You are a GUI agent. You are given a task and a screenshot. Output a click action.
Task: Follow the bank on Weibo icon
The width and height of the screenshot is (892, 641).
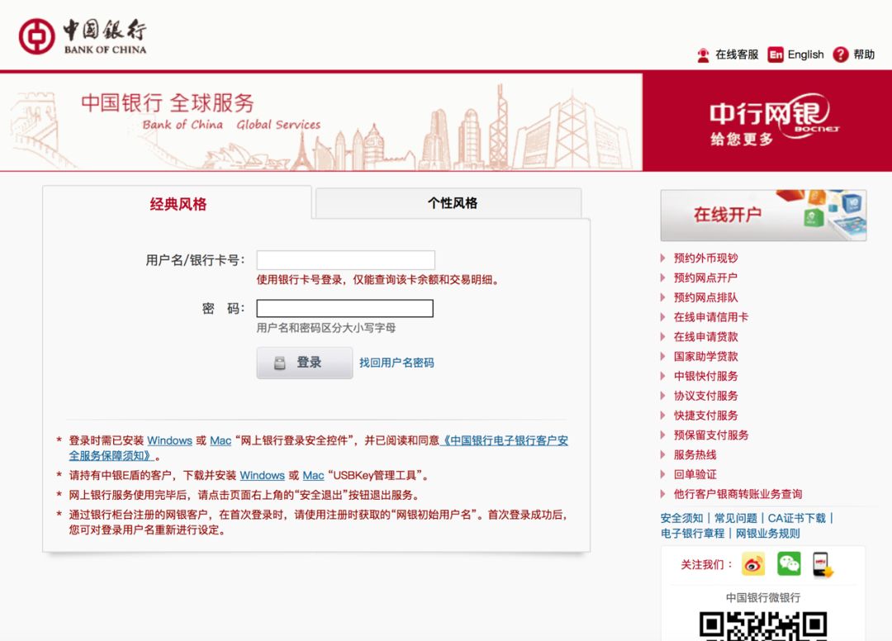point(752,563)
